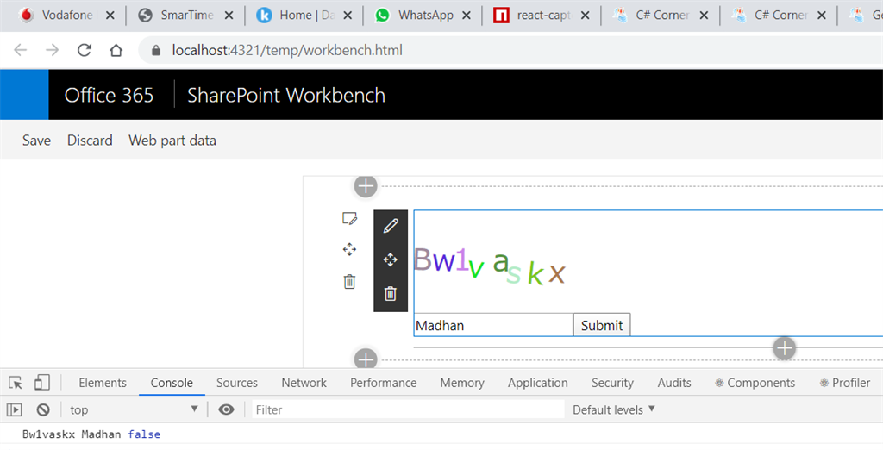Image resolution: width=883 pixels, height=450 pixels.
Task: Open Web part data
Action: click(172, 141)
